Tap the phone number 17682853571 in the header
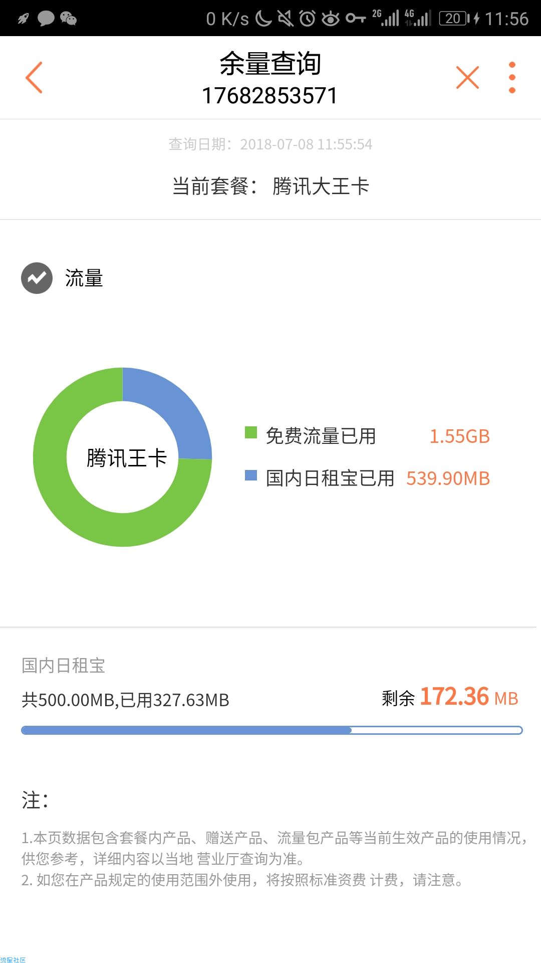The width and height of the screenshot is (541, 963). 270,96
